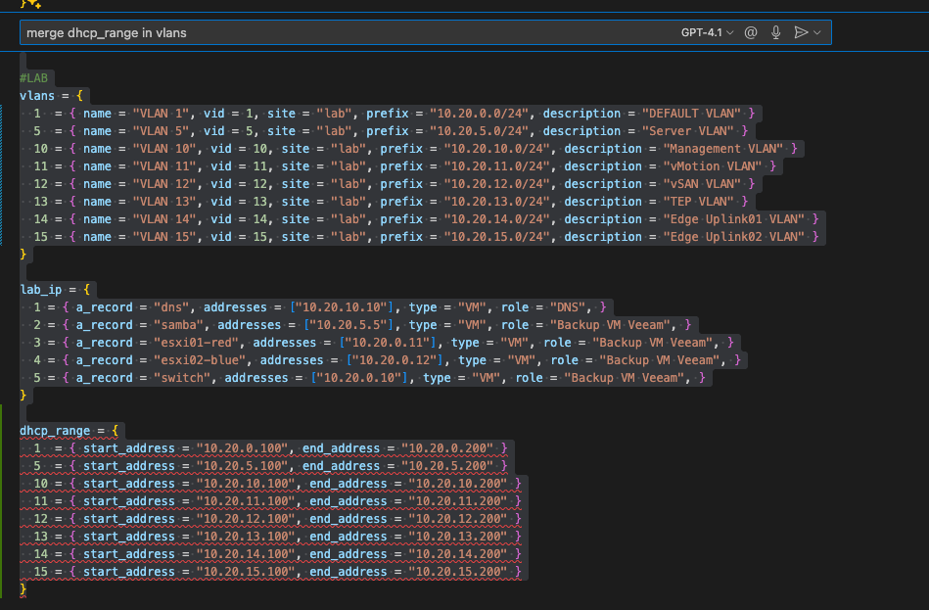
Task: Click the #LAB comment line
Action: 33,77
